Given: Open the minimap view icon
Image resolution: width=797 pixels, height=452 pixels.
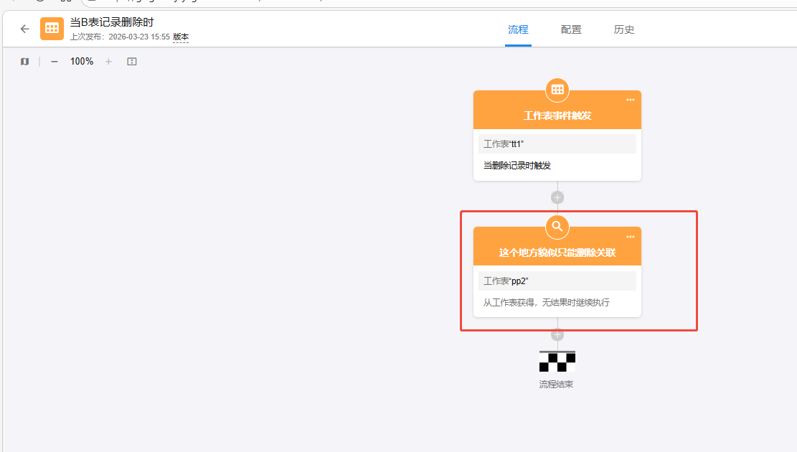Looking at the screenshot, I should [x=24, y=62].
